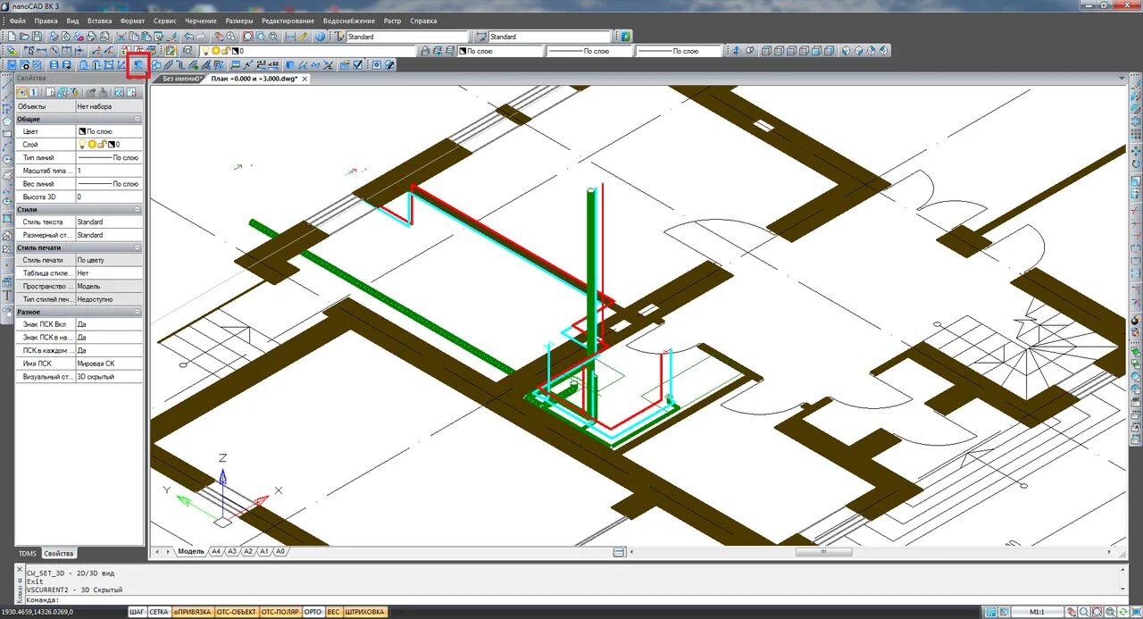
Task: Click the first icon of the third toolbar row
Action: 12,64
